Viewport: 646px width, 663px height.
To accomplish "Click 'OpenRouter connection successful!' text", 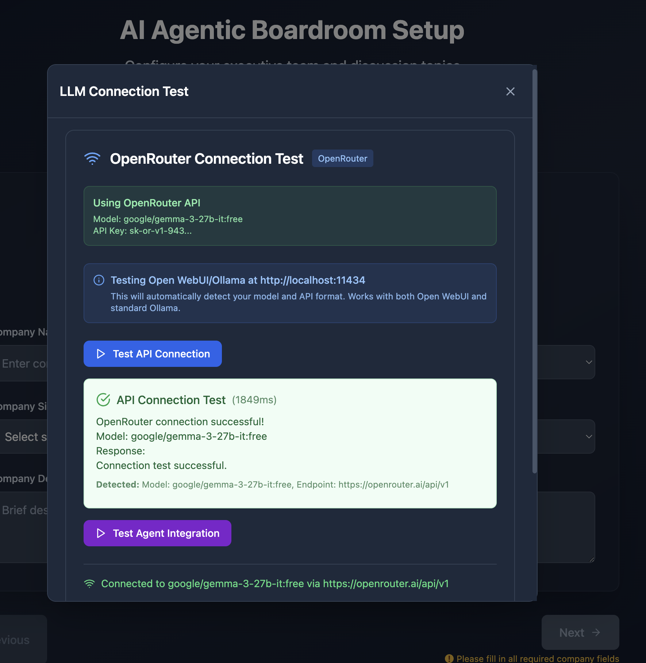I will (180, 422).
